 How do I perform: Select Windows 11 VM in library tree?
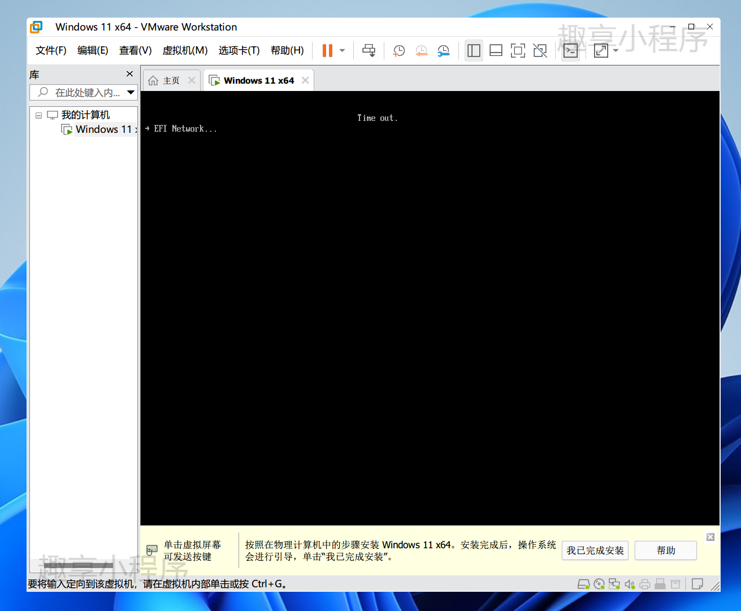[x=105, y=129]
